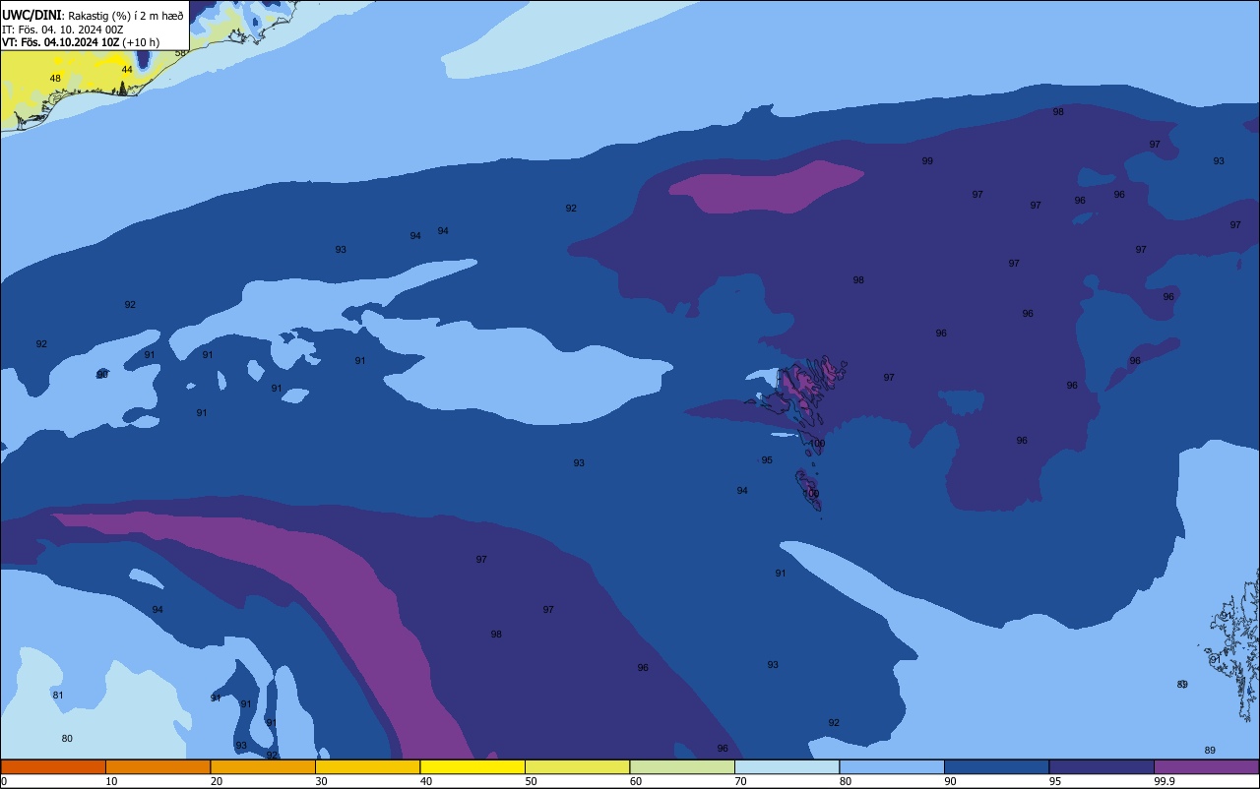Viewport: 1260px width, 789px height.
Task: Click the humidity value 48 over the yellow area
Action: click(x=55, y=79)
